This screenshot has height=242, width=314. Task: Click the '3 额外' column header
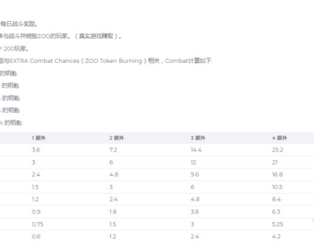click(198, 138)
